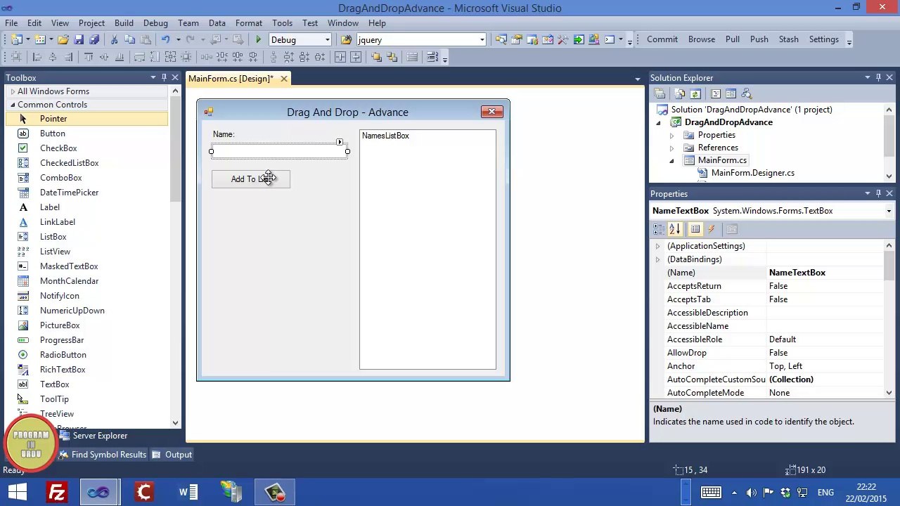Click the Open File folder icon

(x=63, y=39)
